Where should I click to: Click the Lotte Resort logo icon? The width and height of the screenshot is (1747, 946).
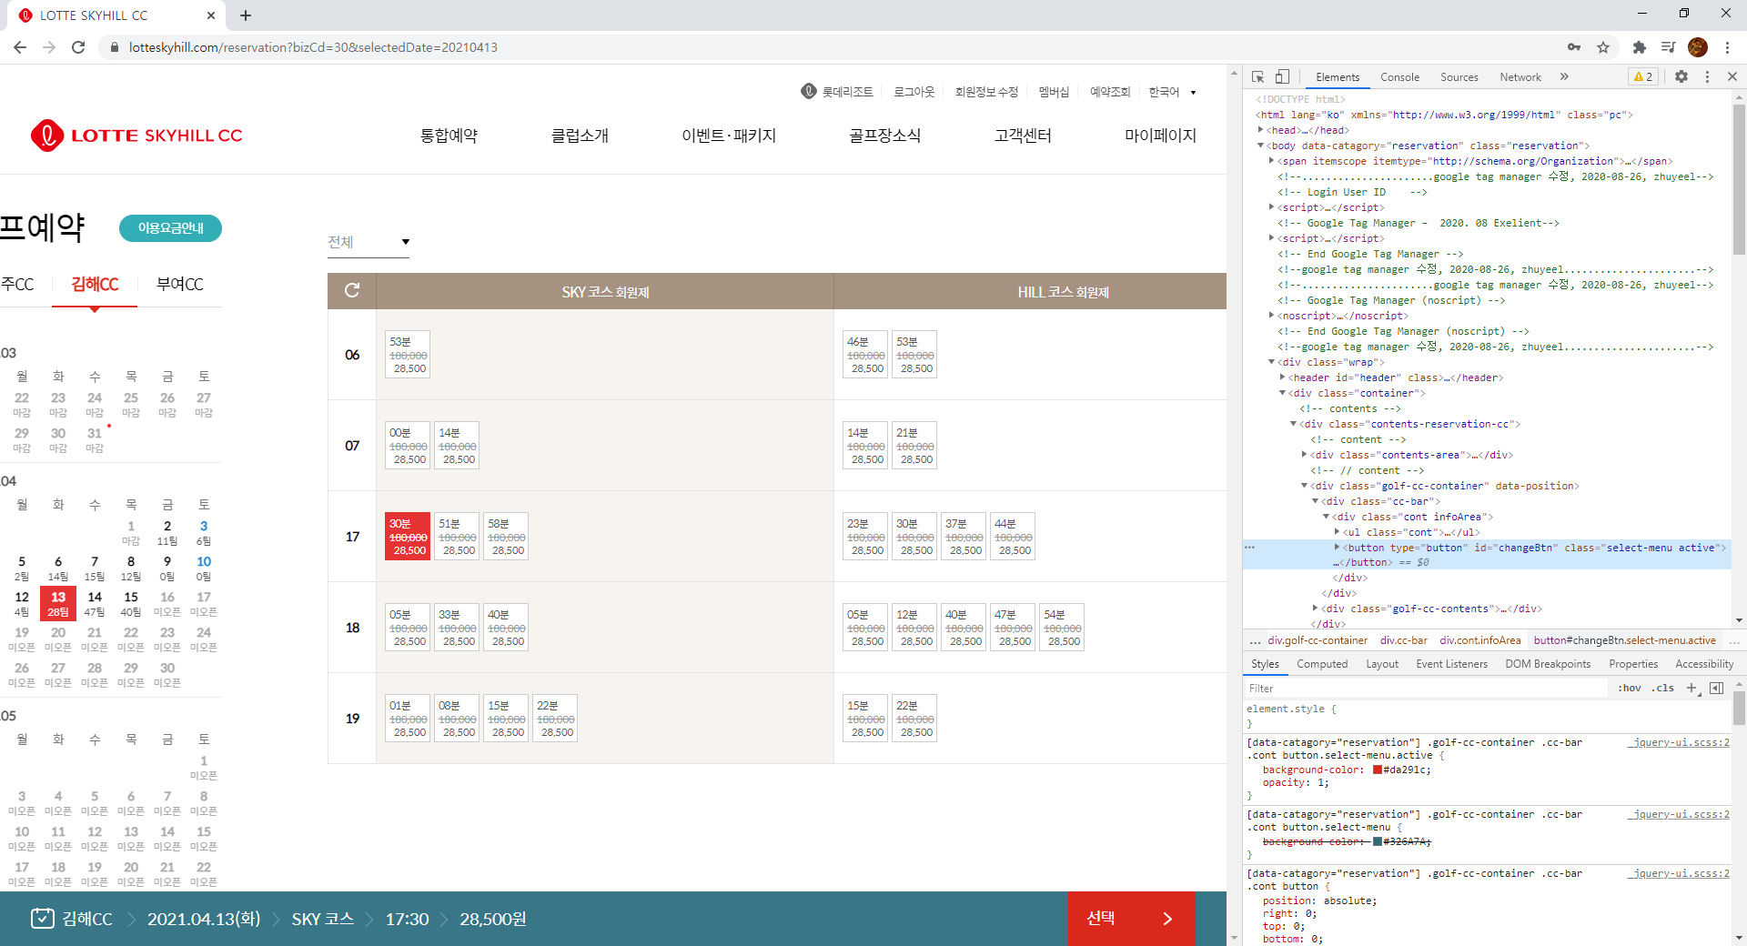point(809,91)
